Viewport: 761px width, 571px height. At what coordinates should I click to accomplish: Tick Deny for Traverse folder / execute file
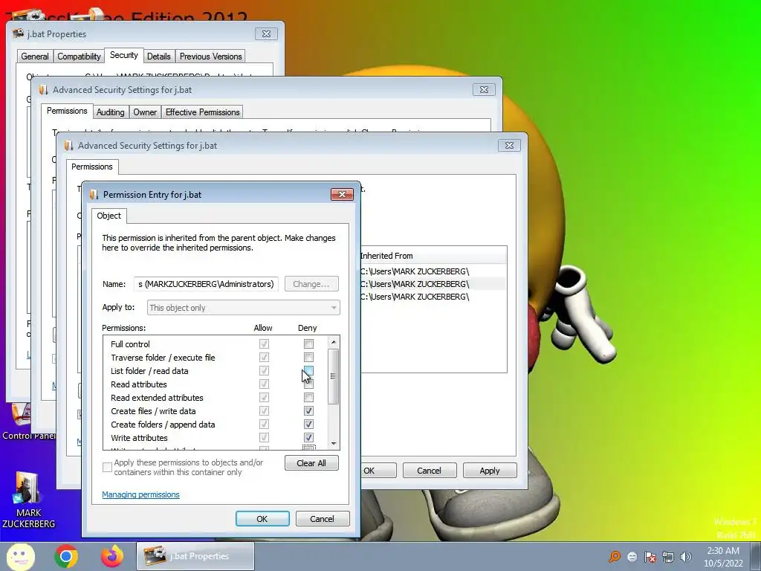coord(308,358)
